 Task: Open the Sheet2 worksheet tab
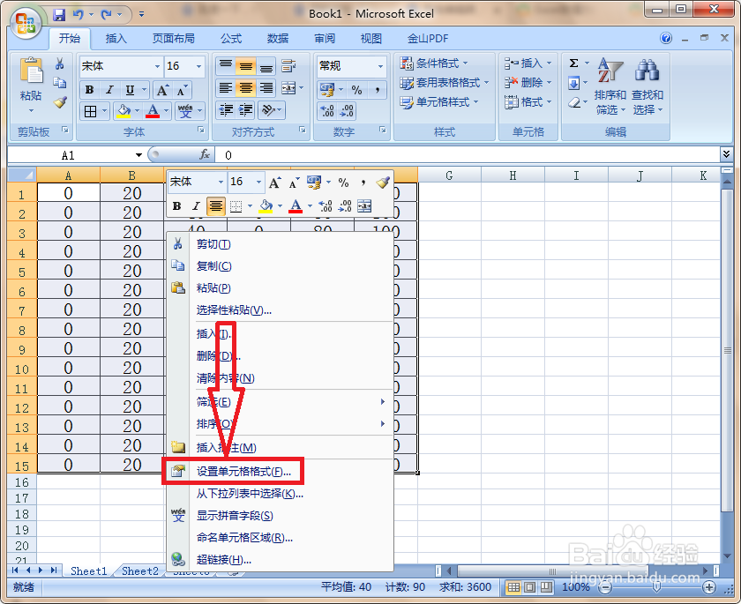(x=140, y=571)
